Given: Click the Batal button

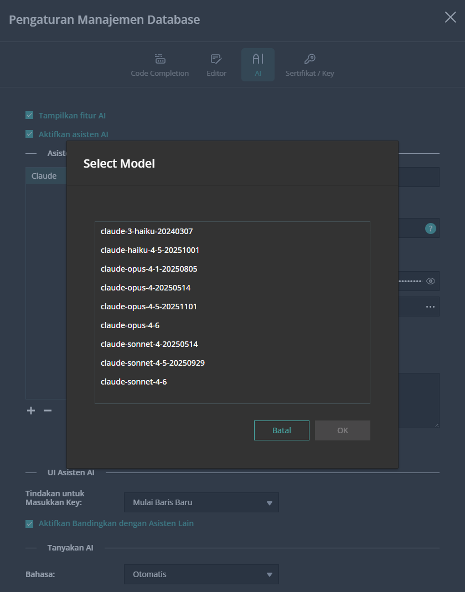Looking at the screenshot, I should [281, 430].
